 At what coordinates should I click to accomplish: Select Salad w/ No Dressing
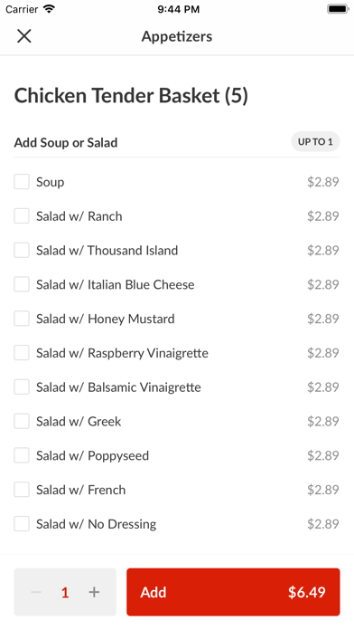[22, 523]
